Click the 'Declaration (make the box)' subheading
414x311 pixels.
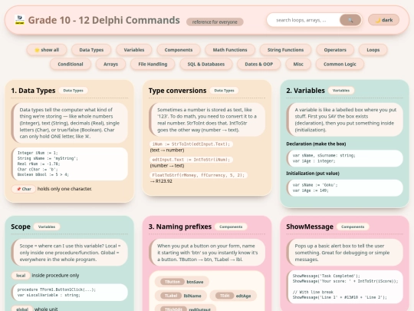(x=316, y=144)
